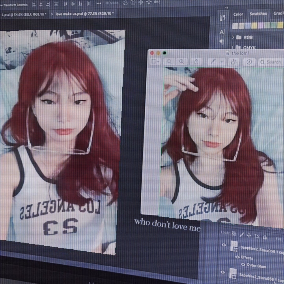Toggle the Effects eye icon
Viewport: 284px width, 284px height.
pyautogui.click(x=237, y=257)
